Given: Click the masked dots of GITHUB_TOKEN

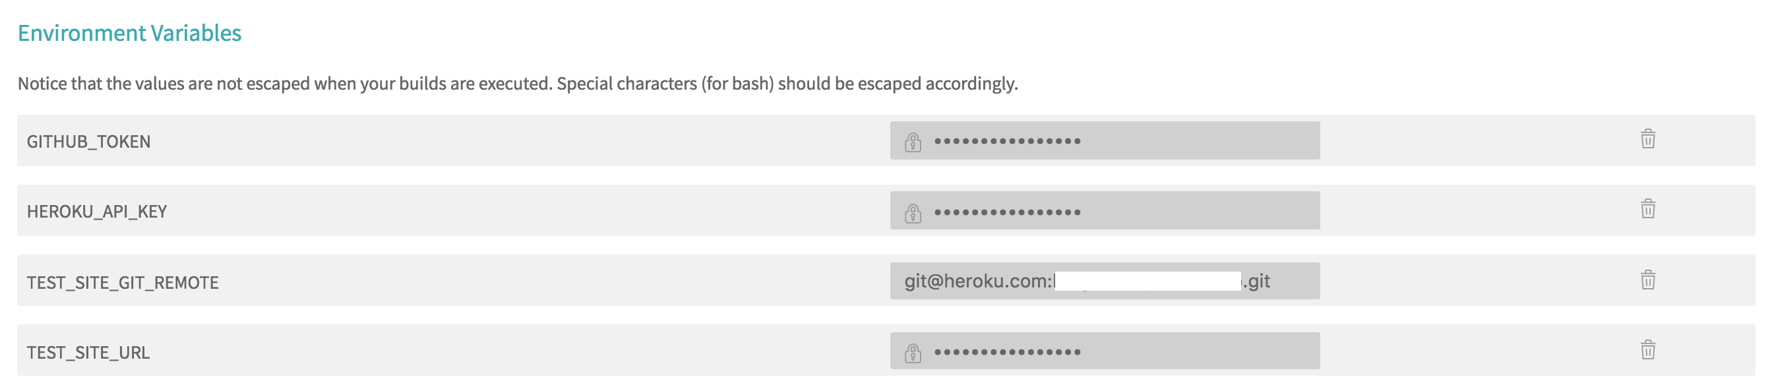Looking at the screenshot, I should [x=1008, y=141].
